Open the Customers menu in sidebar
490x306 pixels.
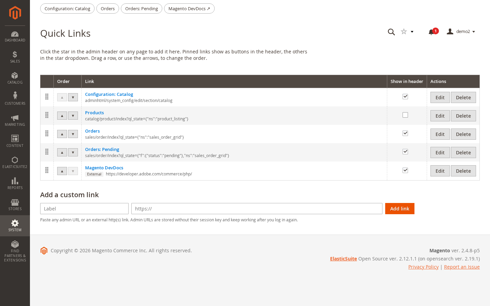15,99
